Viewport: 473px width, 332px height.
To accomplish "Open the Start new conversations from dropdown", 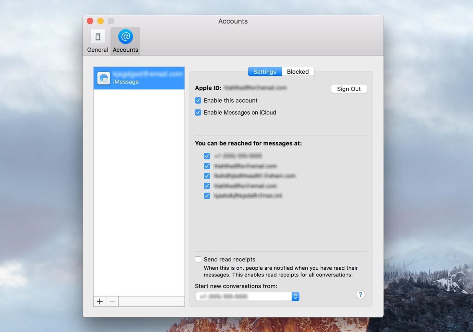I will coord(245,296).
